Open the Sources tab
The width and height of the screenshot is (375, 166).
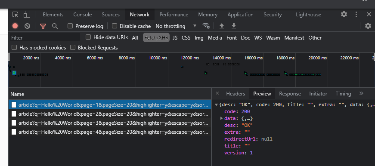click(x=111, y=15)
